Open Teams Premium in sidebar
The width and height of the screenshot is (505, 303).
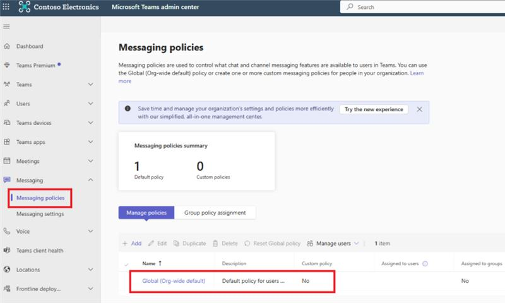[36, 66]
